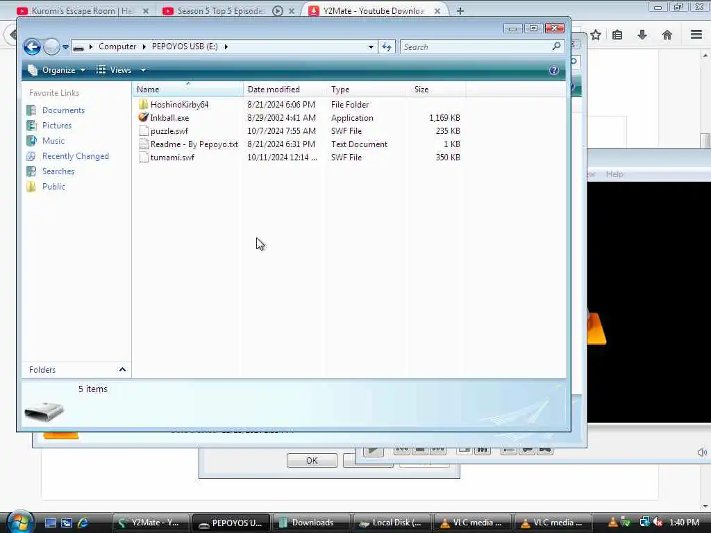Open browser bookmarks list icon

[617, 35]
